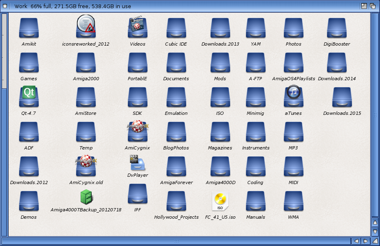Select the Amiga4000D drawer
Screen dimensions: 380x246
pos(220,167)
